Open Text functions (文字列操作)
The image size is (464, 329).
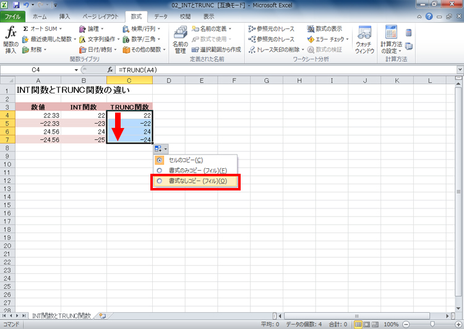pos(99,39)
